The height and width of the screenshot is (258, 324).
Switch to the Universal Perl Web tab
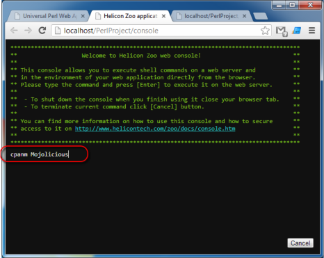click(47, 16)
